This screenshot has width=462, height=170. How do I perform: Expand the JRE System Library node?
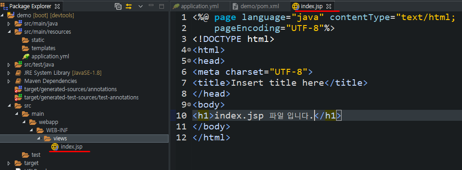click(9, 72)
